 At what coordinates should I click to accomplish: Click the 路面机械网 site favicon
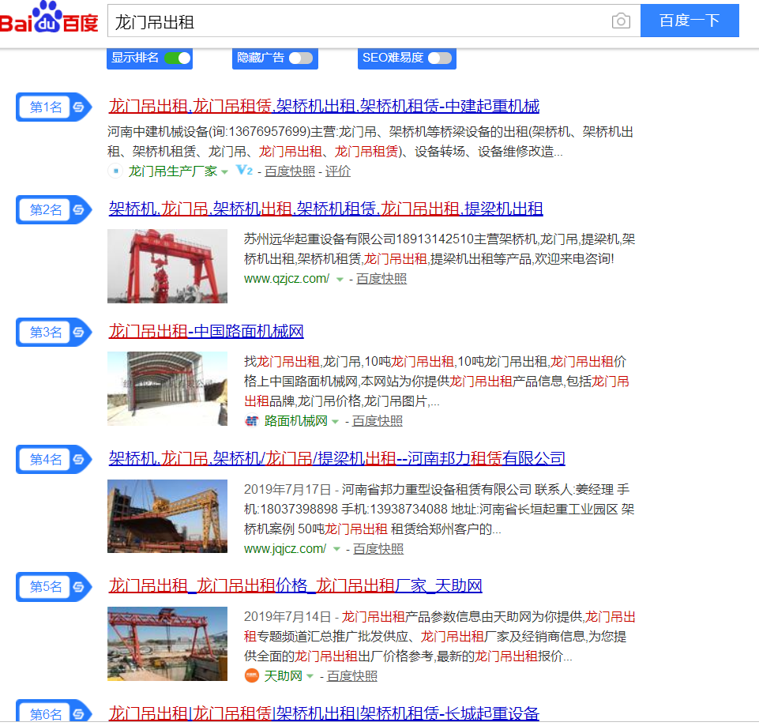pos(252,421)
